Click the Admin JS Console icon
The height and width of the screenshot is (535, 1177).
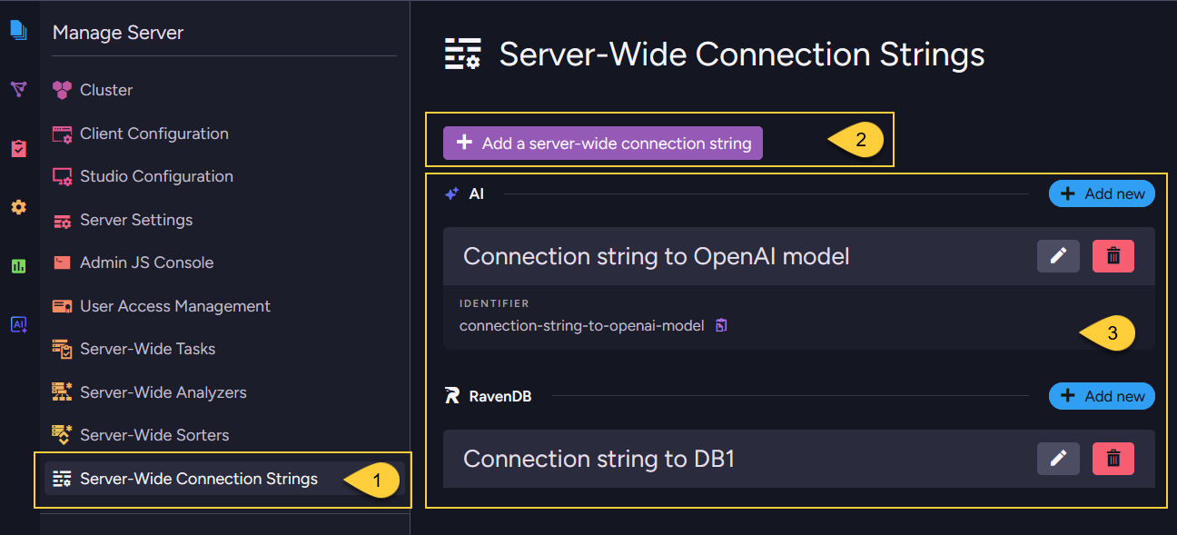click(x=62, y=263)
